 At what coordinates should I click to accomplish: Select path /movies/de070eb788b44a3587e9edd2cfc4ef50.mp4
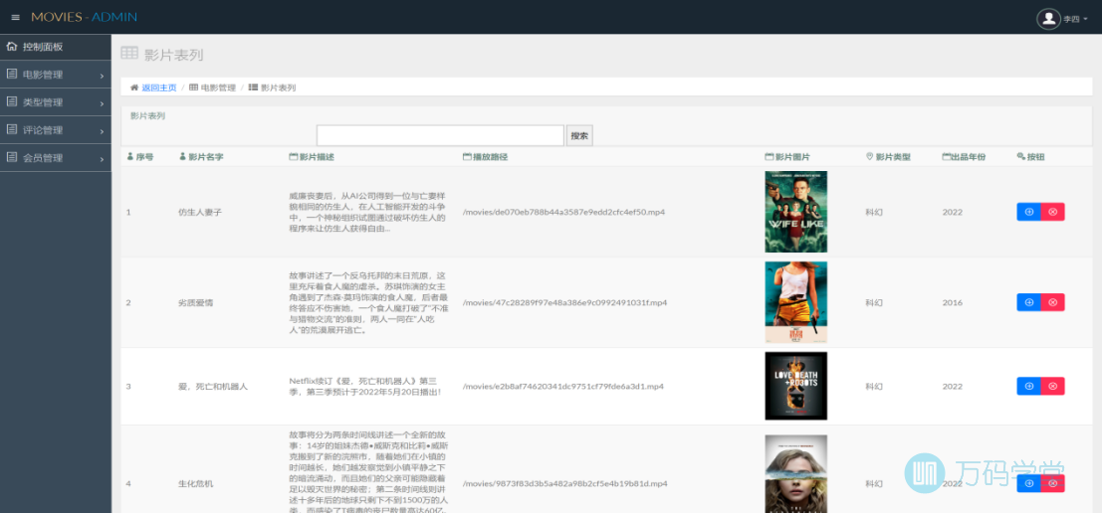point(564,212)
